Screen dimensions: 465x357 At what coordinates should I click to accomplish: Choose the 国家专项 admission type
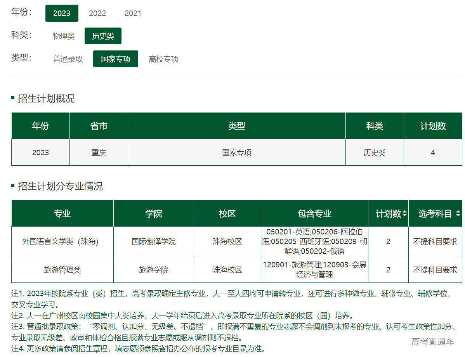click(116, 59)
